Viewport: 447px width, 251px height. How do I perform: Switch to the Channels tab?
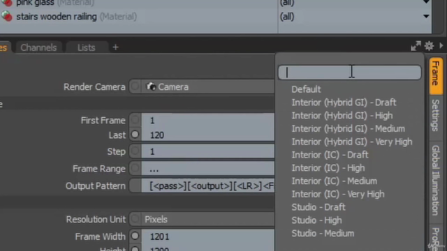tap(38, 47)
